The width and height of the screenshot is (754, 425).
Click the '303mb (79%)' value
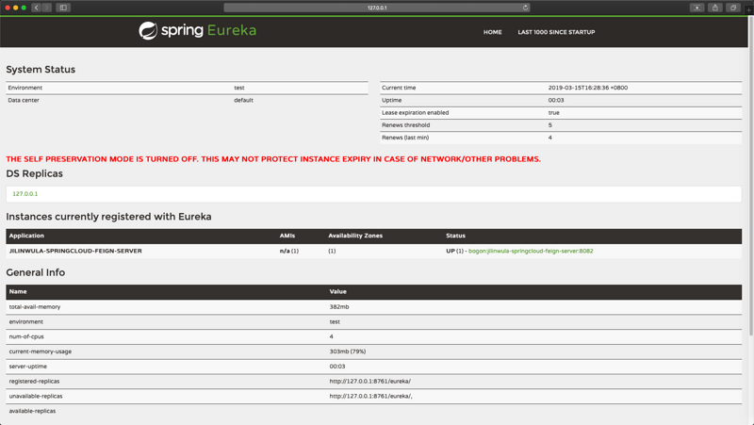348,351
